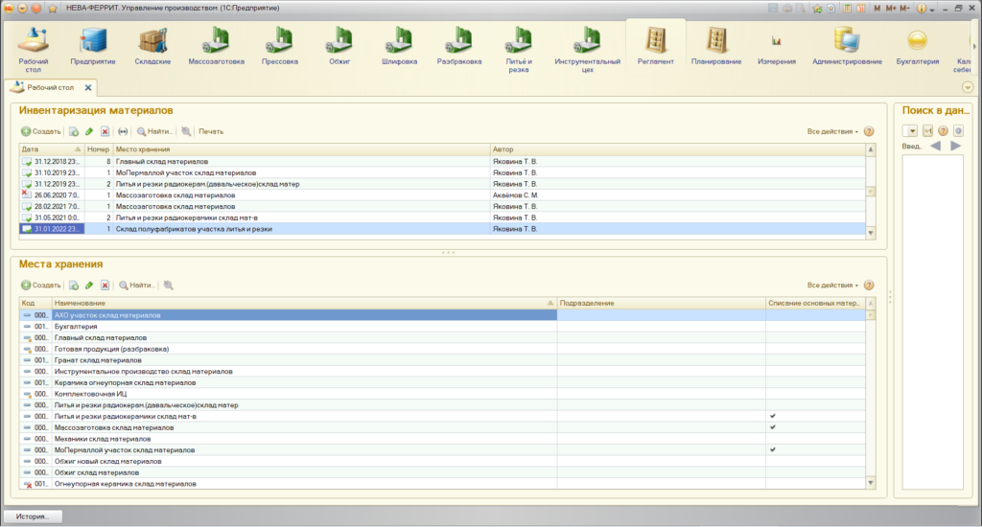Go to previous search result arrow
The image size is (982, 527).
[x=935, y=146]
